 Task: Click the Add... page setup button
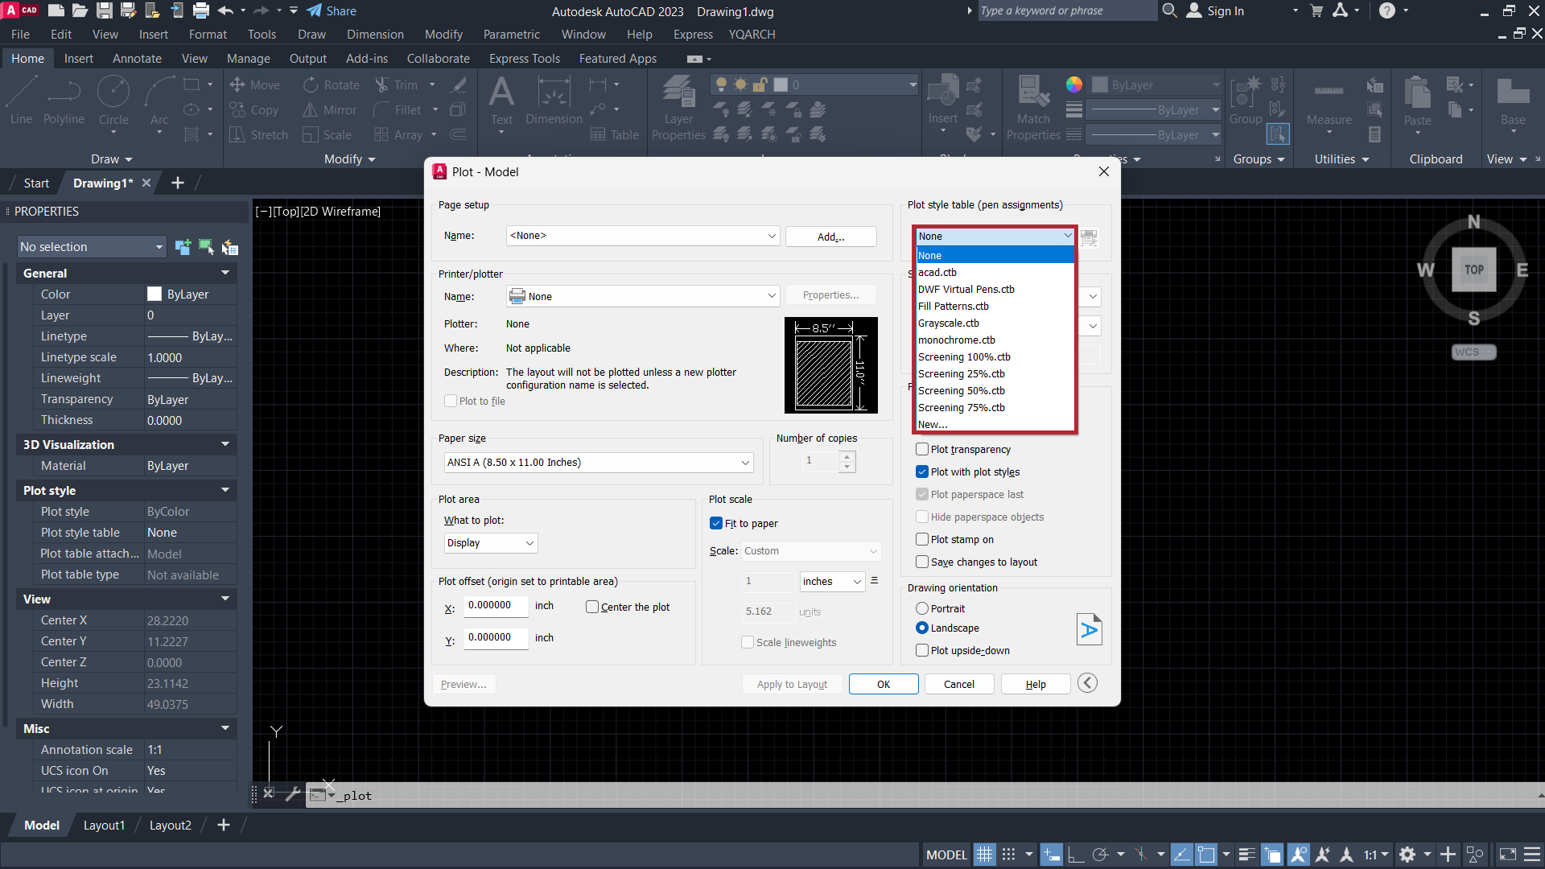(830, 237)
